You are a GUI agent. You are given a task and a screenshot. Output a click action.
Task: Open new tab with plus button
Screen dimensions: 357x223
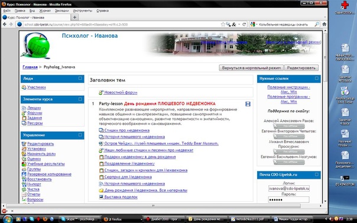pyautogui.click(x=74, y=17)
